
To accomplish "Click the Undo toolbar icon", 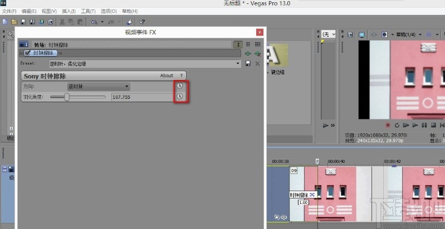I will click(x=94, y=22).
